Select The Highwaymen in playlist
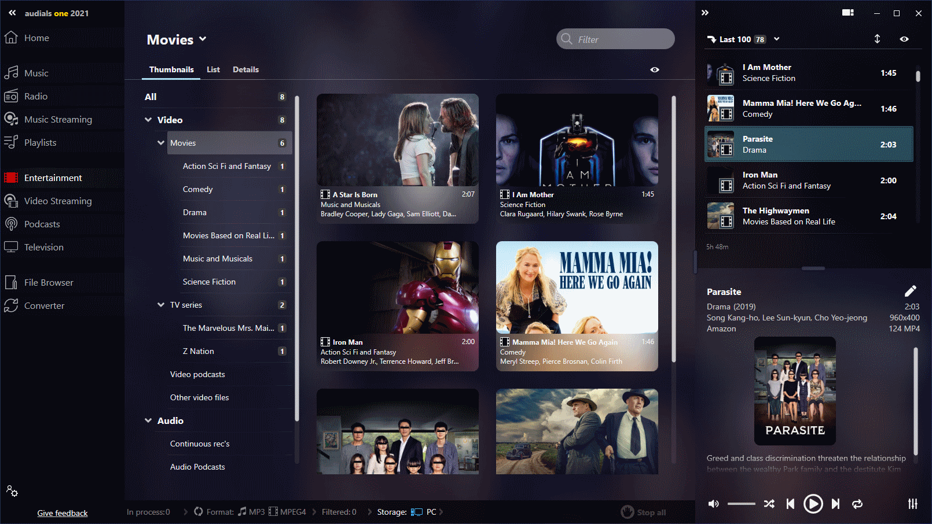This screenshot has height=524, width=932. coord(809,216)
